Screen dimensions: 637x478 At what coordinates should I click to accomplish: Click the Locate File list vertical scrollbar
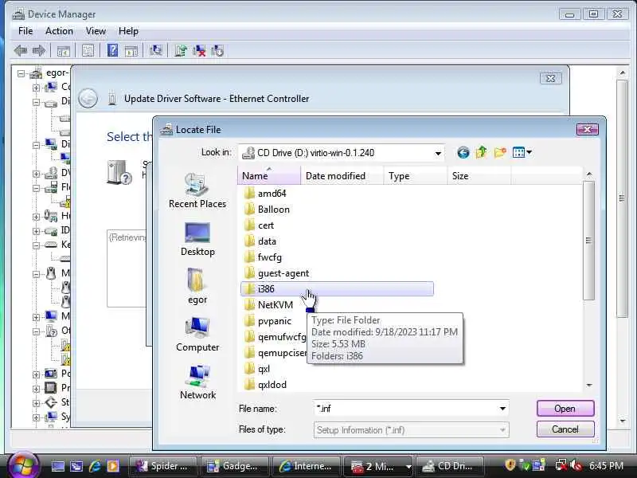point(588,241)
